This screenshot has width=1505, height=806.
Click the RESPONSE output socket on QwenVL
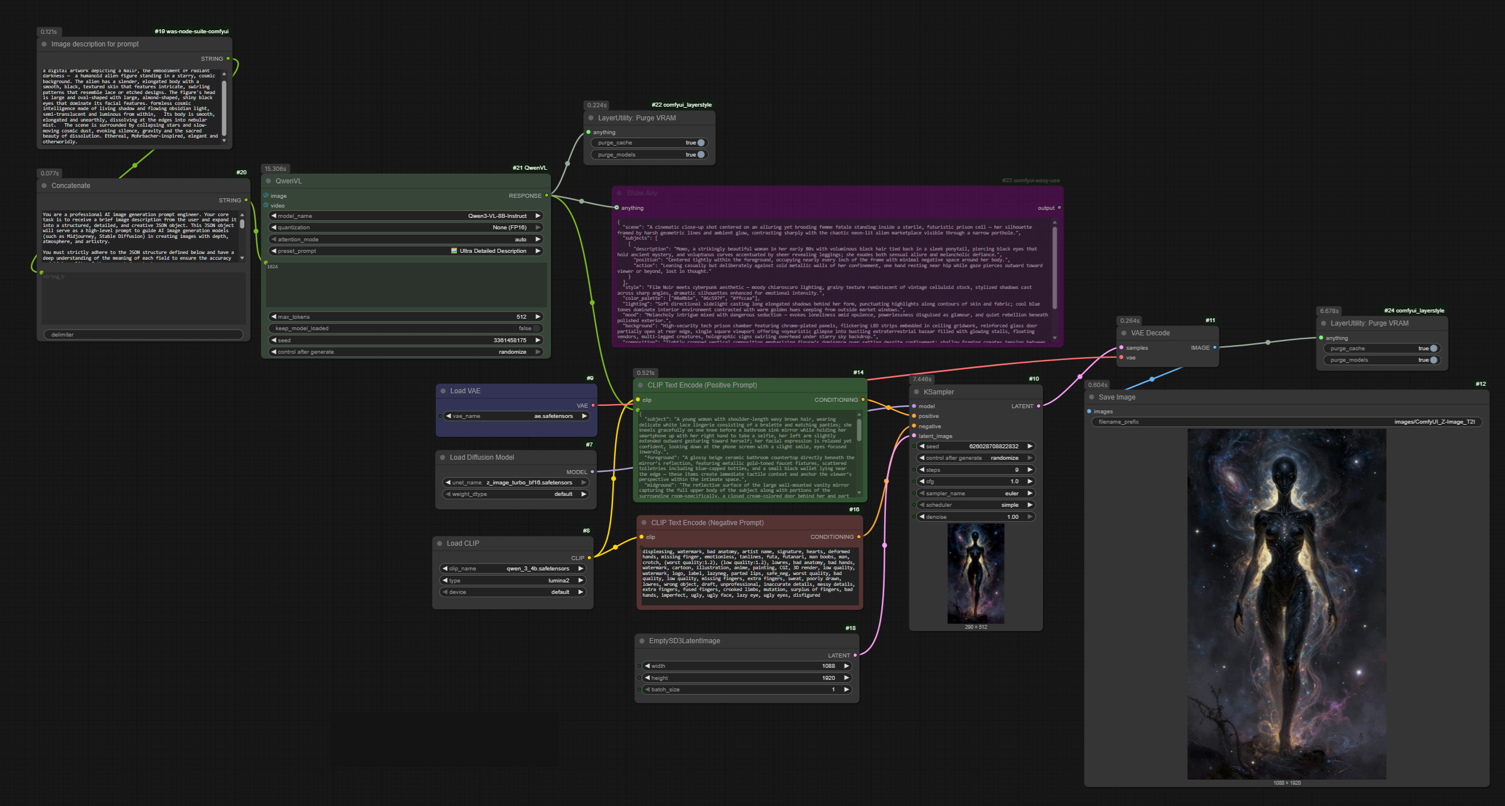[x=546, y=195]
